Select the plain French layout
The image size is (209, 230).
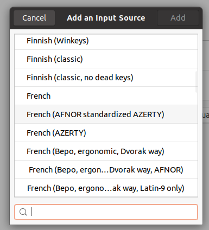tap(106, 96)
